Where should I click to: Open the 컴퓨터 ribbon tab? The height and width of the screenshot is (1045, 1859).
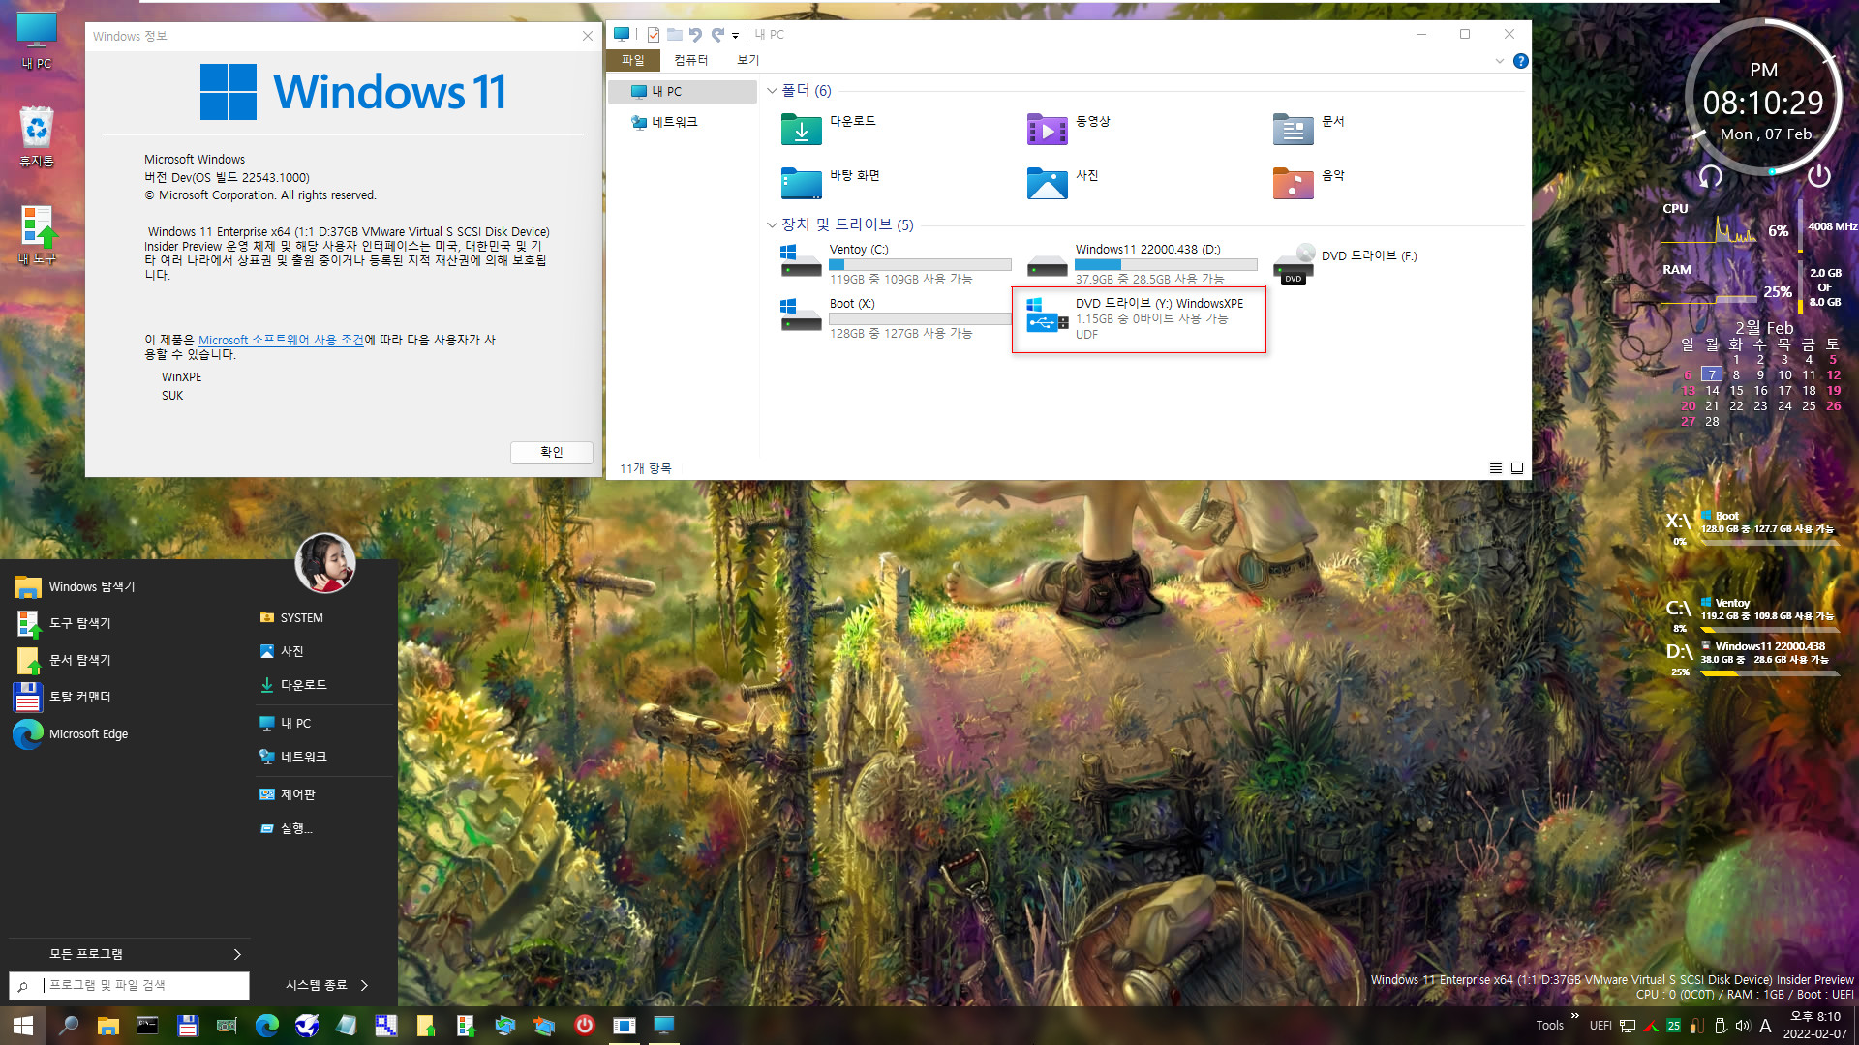pos(690,60)
